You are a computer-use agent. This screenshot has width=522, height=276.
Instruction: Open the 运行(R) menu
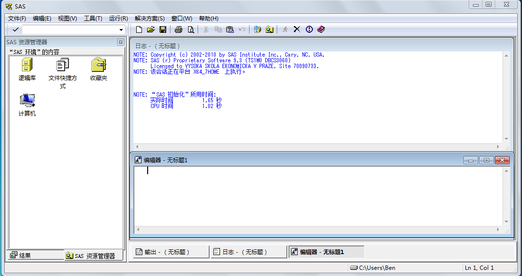coord(118,19)
